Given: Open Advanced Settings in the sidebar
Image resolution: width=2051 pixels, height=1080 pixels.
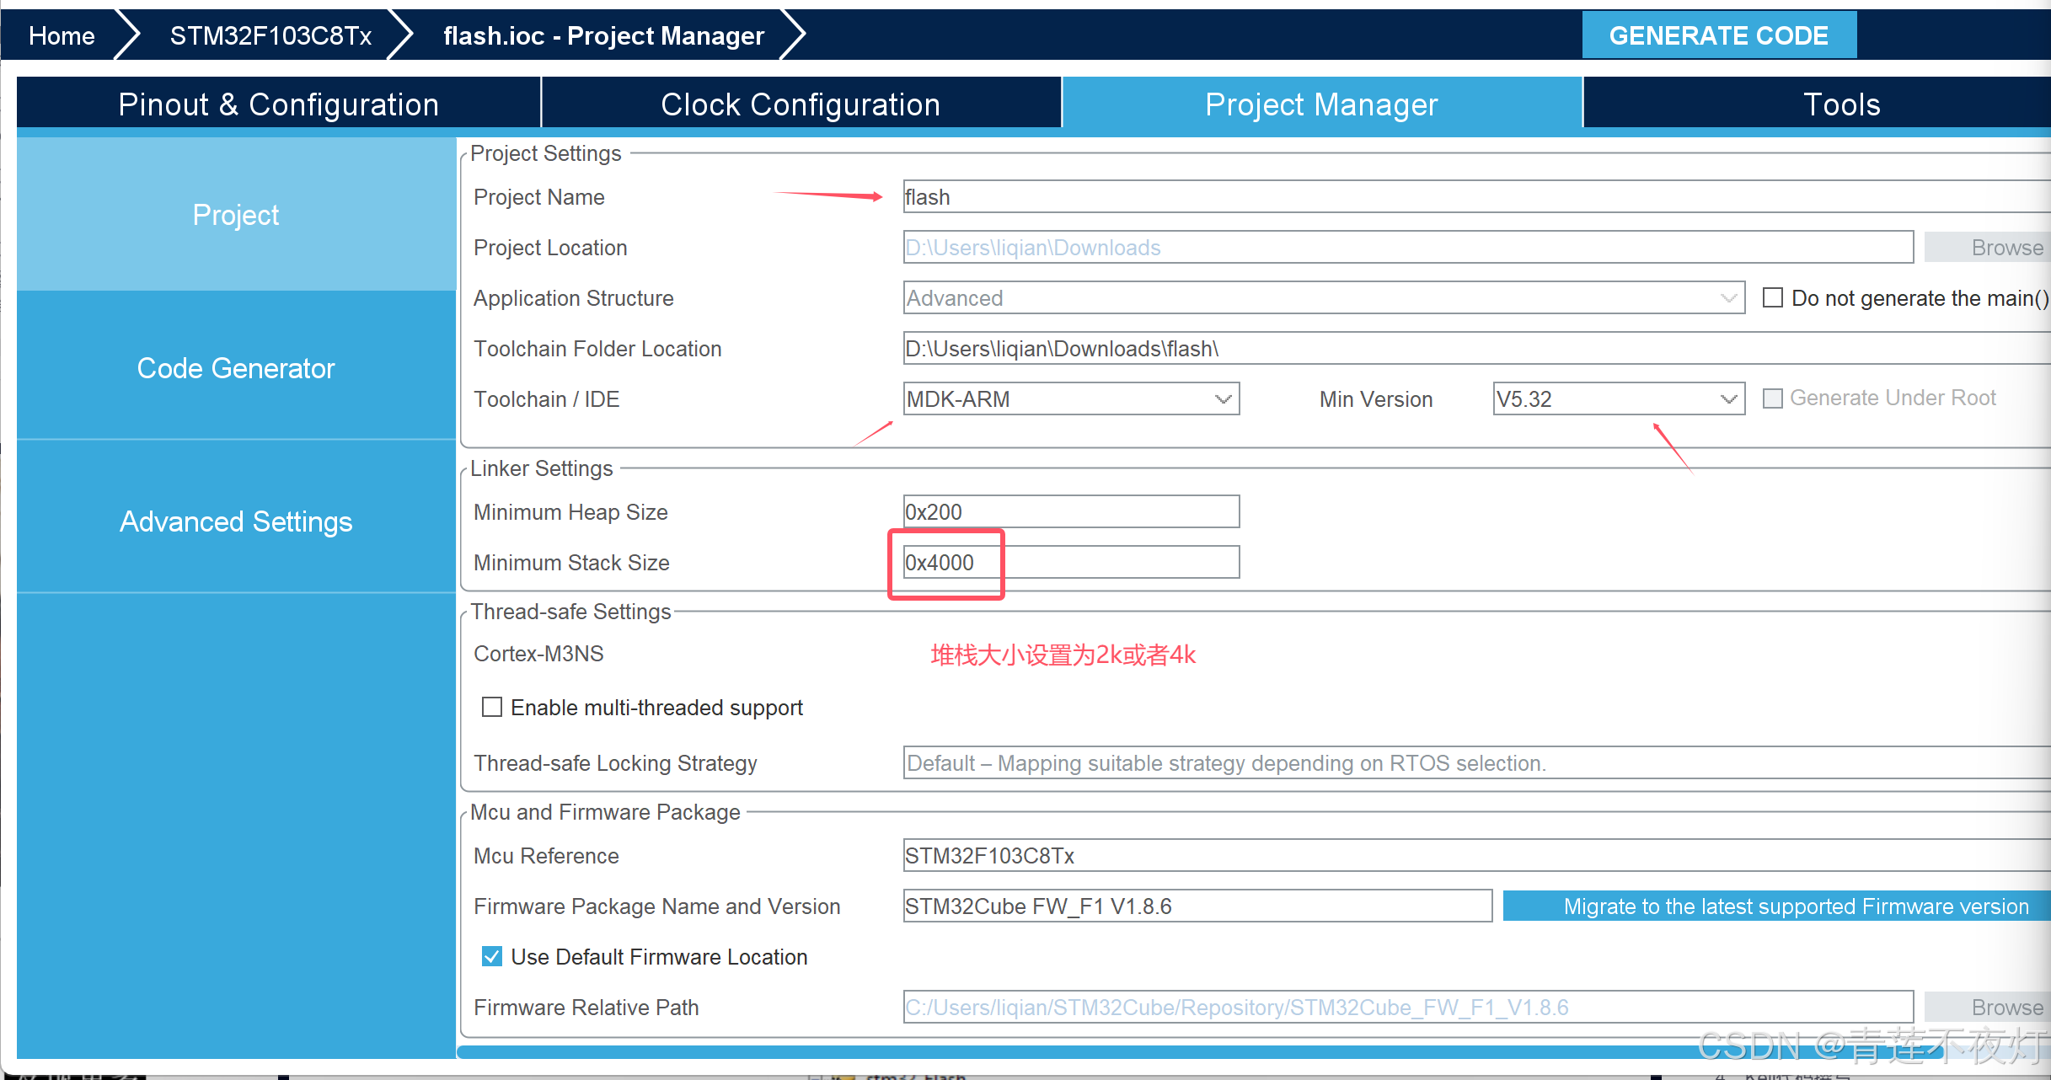Looking at the screenshot, I should click(x=236, y=521).
